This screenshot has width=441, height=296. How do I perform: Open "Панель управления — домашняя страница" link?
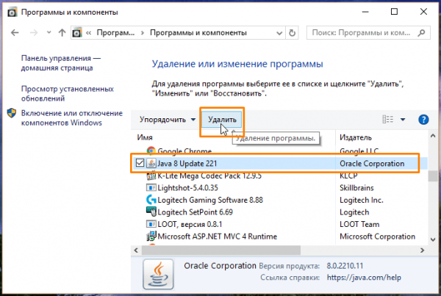(x=61, y=63)
